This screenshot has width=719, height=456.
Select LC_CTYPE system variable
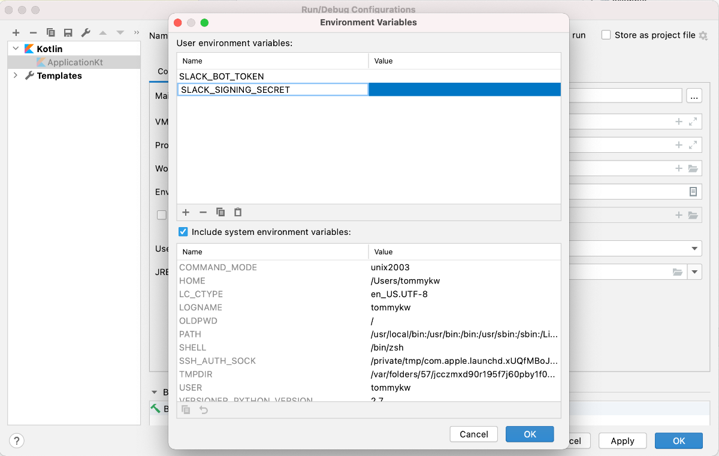(368, 294)
